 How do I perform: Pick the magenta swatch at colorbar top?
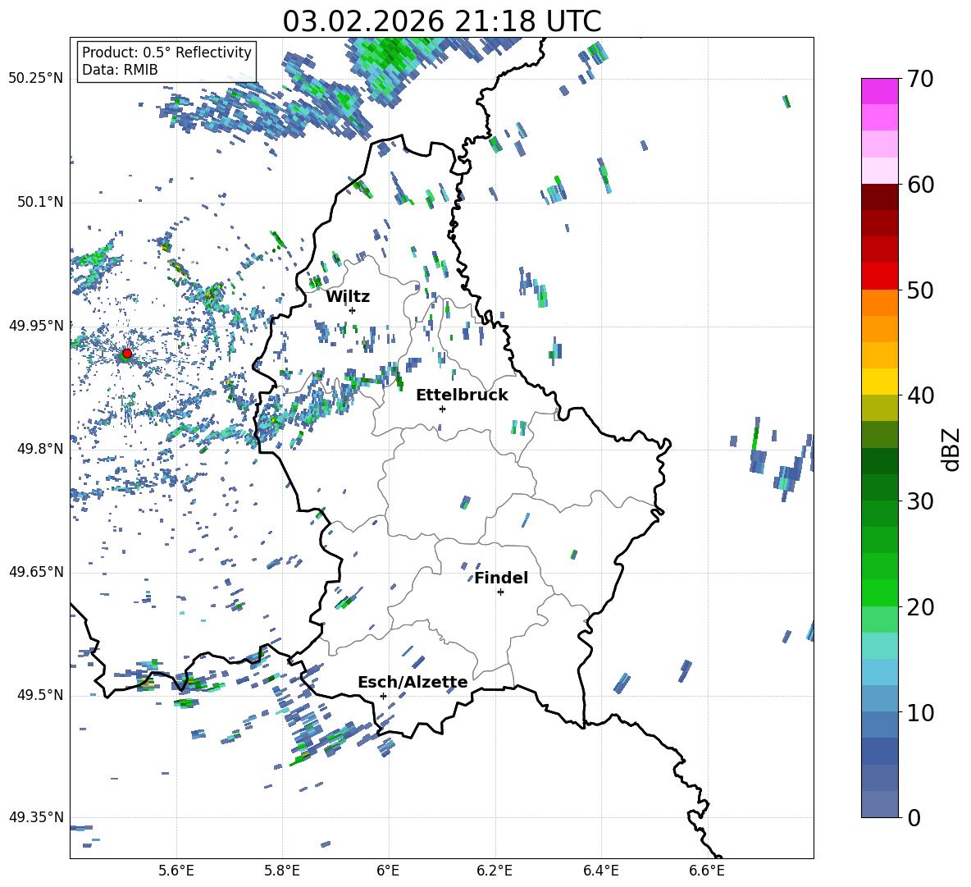(880, 91)
